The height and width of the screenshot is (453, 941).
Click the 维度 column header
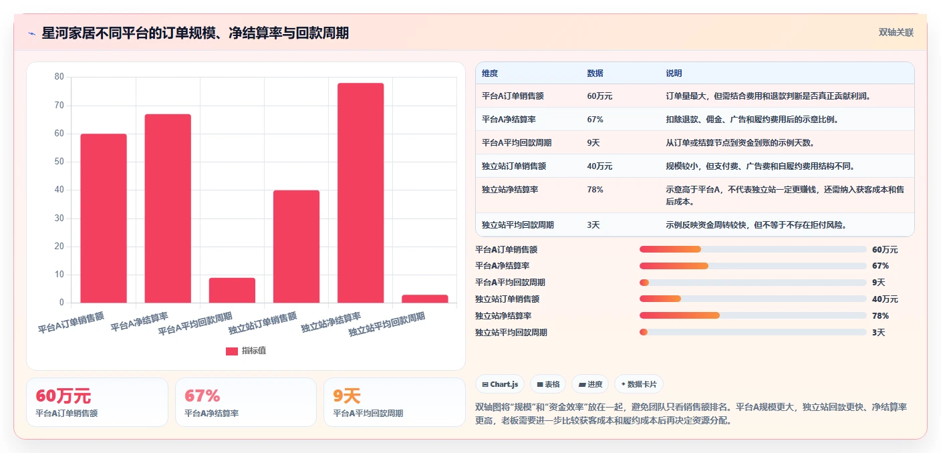pyautogui.click(x=490, y=73)
